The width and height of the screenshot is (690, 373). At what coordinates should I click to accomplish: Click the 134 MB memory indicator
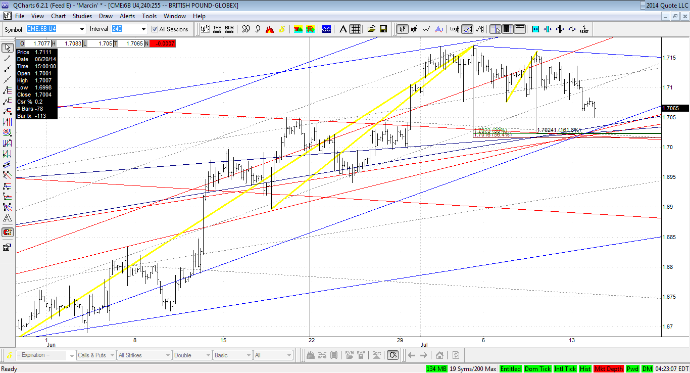[x=436, y=369]
